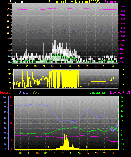The image size is (131, 157).
Task: Click the Dew Point (°C) legend label
Action: tap(120, 93)
